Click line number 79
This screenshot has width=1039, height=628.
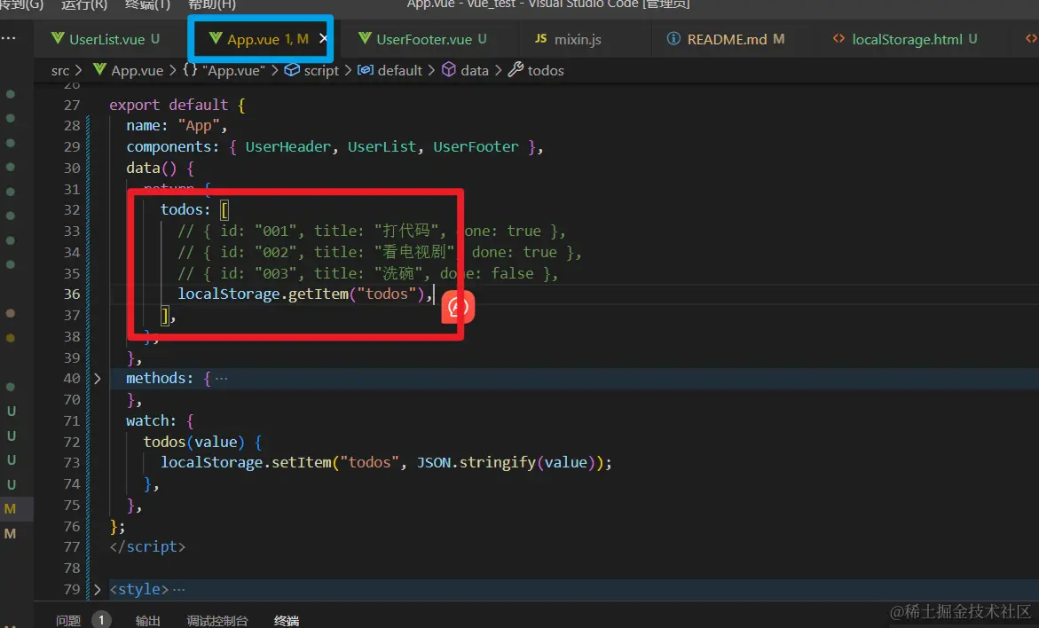coord(72,589)
